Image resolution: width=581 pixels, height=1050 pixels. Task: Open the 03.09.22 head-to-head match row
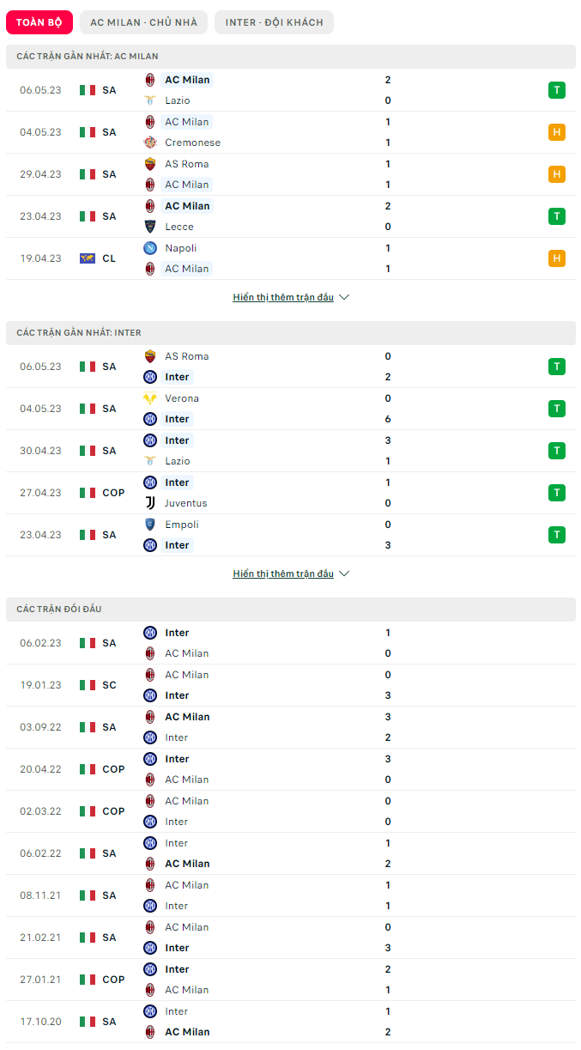click(290, 727)
